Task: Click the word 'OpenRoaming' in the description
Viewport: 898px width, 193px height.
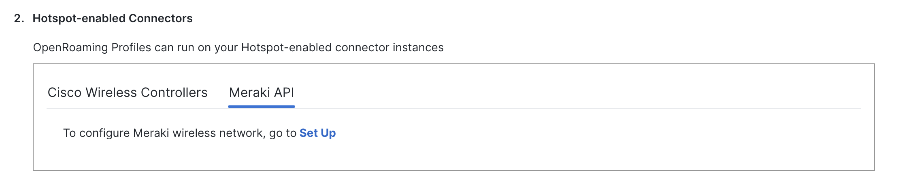Action: tap(70, 48)
